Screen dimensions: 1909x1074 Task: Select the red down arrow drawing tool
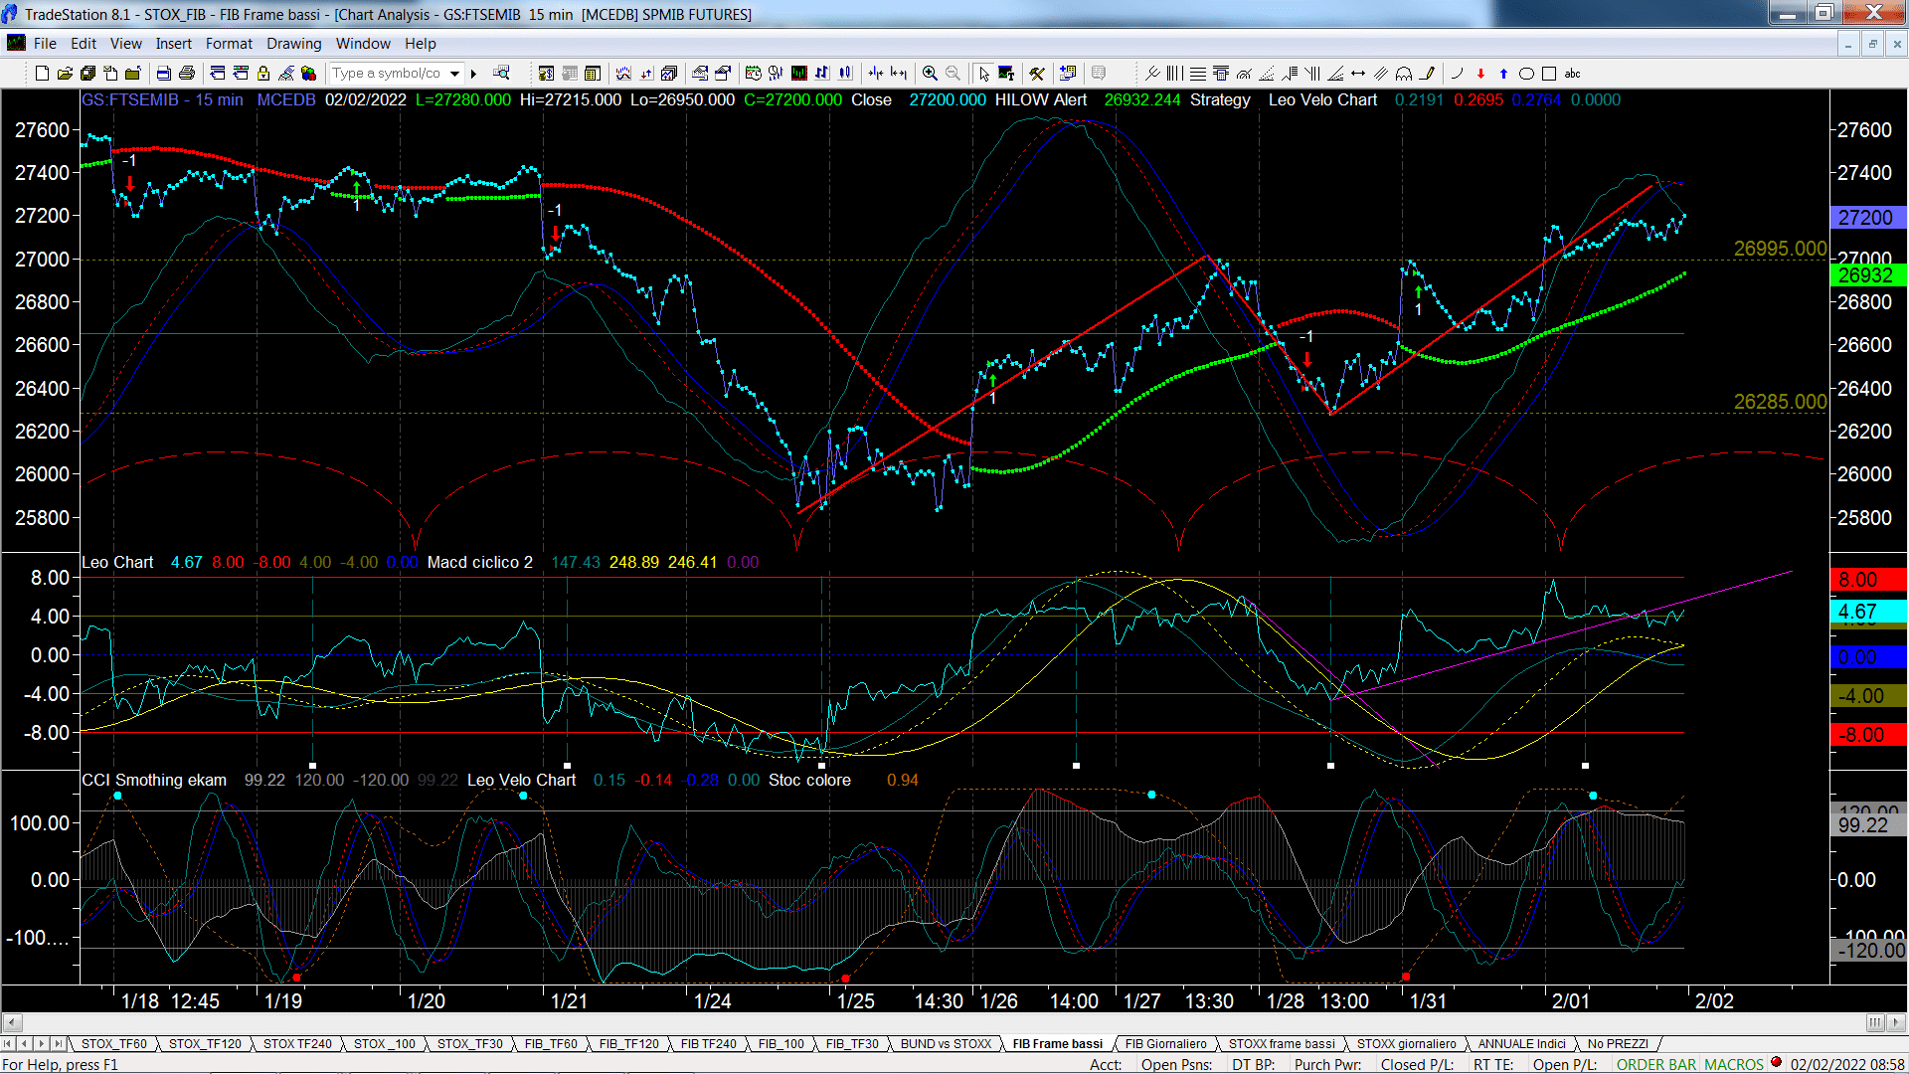[x=1480, y=74]
